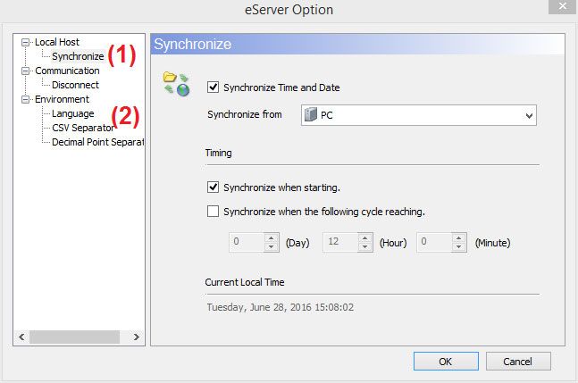
Task: Open the Synchronize from dropdown
Action: (418, 115)
